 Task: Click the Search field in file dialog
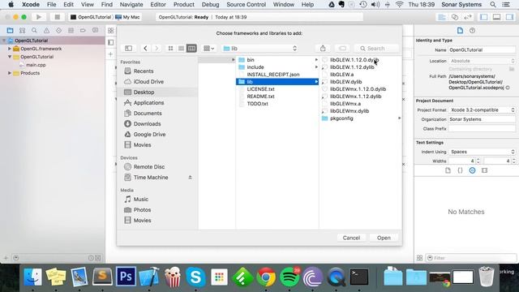tap(376, 49)
